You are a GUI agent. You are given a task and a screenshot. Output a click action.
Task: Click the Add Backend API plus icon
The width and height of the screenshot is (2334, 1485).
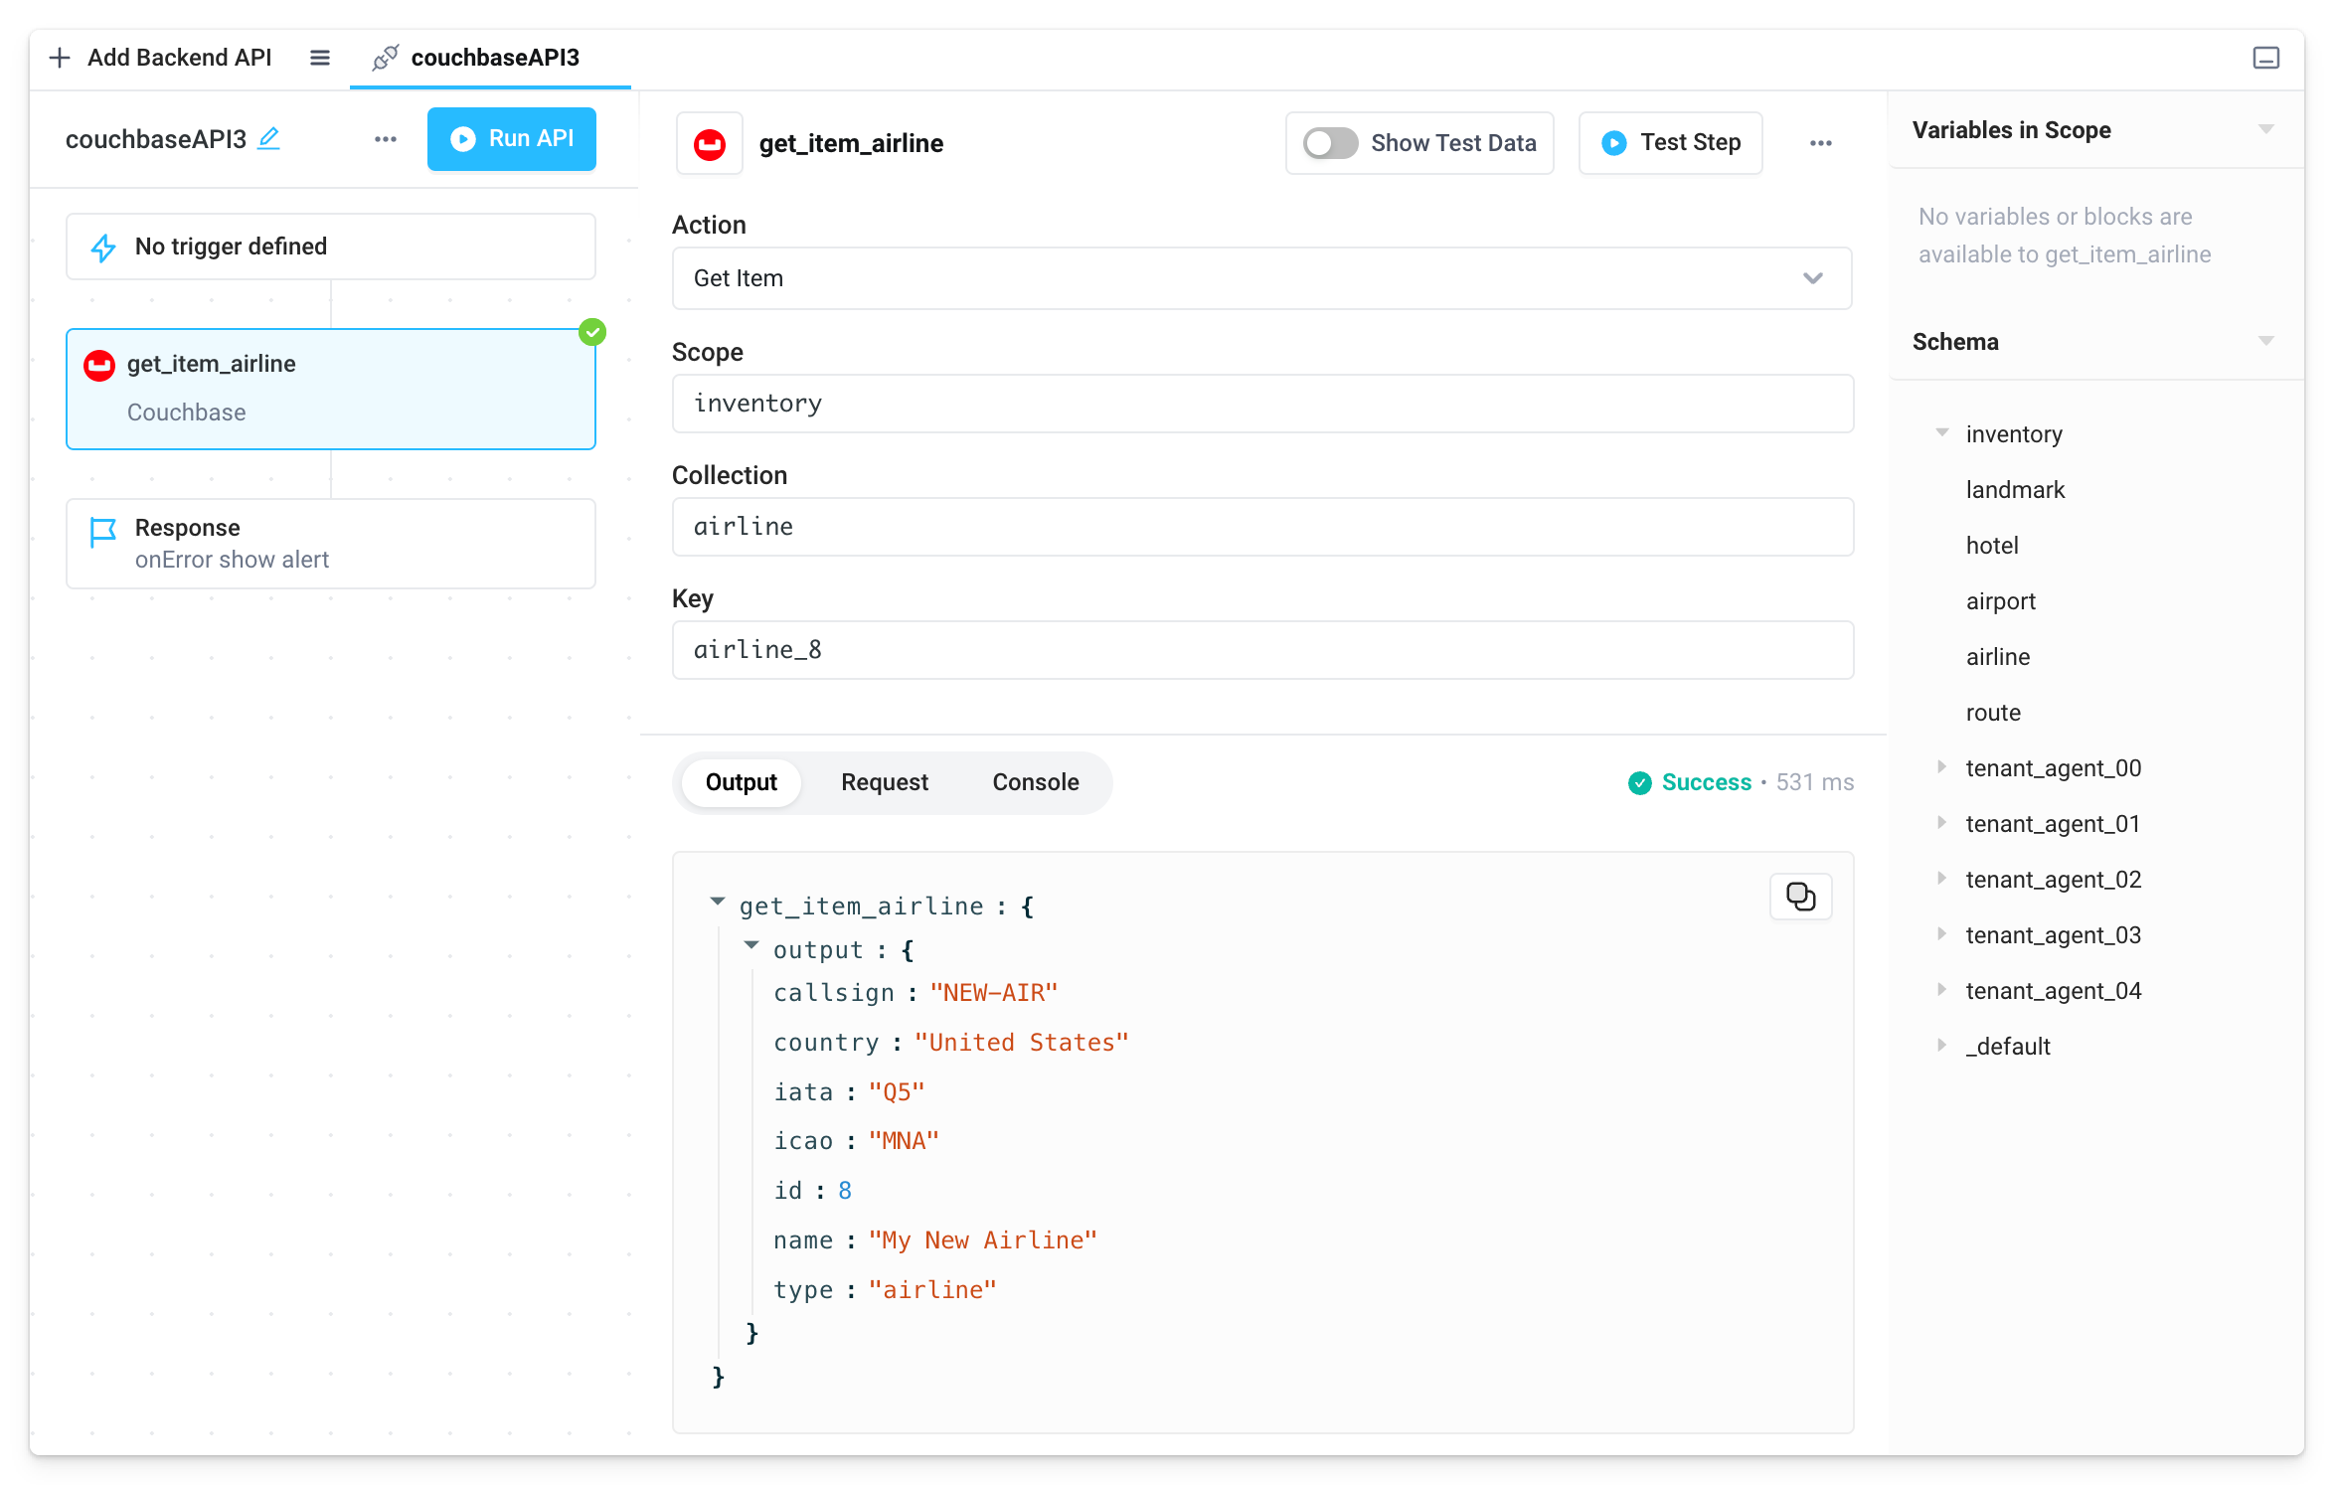[x=62, y=56]
